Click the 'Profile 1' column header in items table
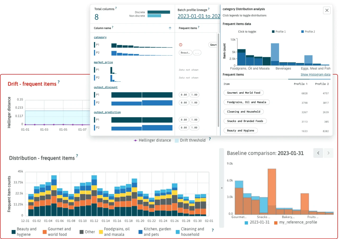Screen dimensions: 339x239 click(x=301, y=84)
